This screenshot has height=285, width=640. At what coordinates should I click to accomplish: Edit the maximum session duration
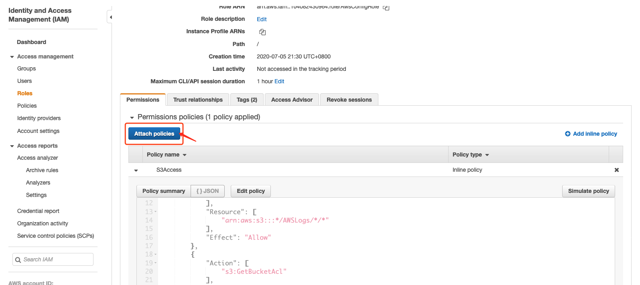(279, 81)
